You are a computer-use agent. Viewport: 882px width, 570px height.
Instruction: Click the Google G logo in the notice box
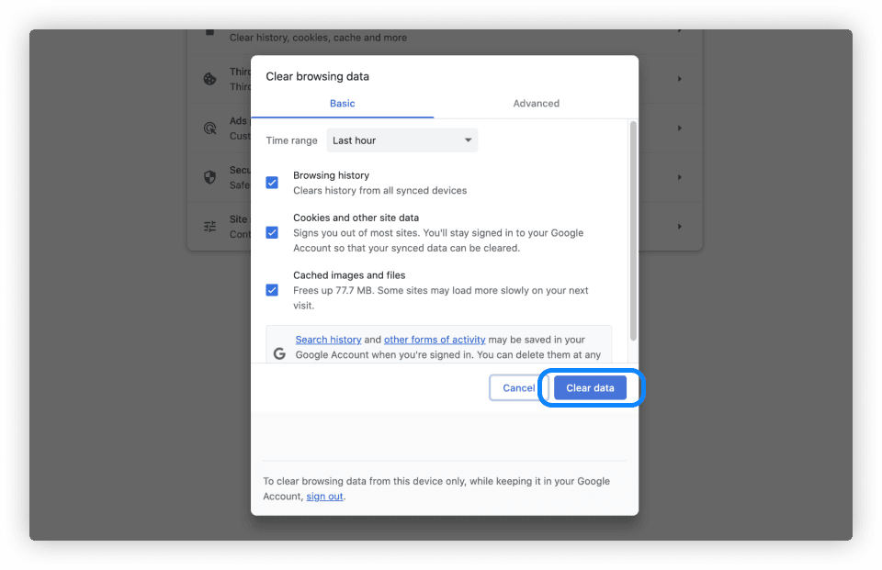coord(279,352)
